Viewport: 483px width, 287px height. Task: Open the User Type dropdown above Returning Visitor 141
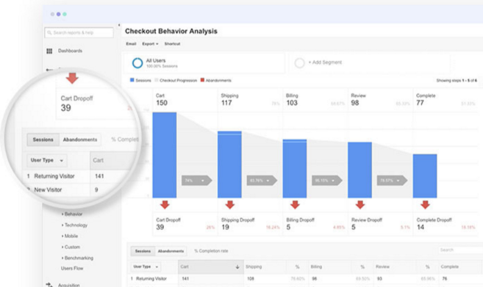[x=146, y=267]
